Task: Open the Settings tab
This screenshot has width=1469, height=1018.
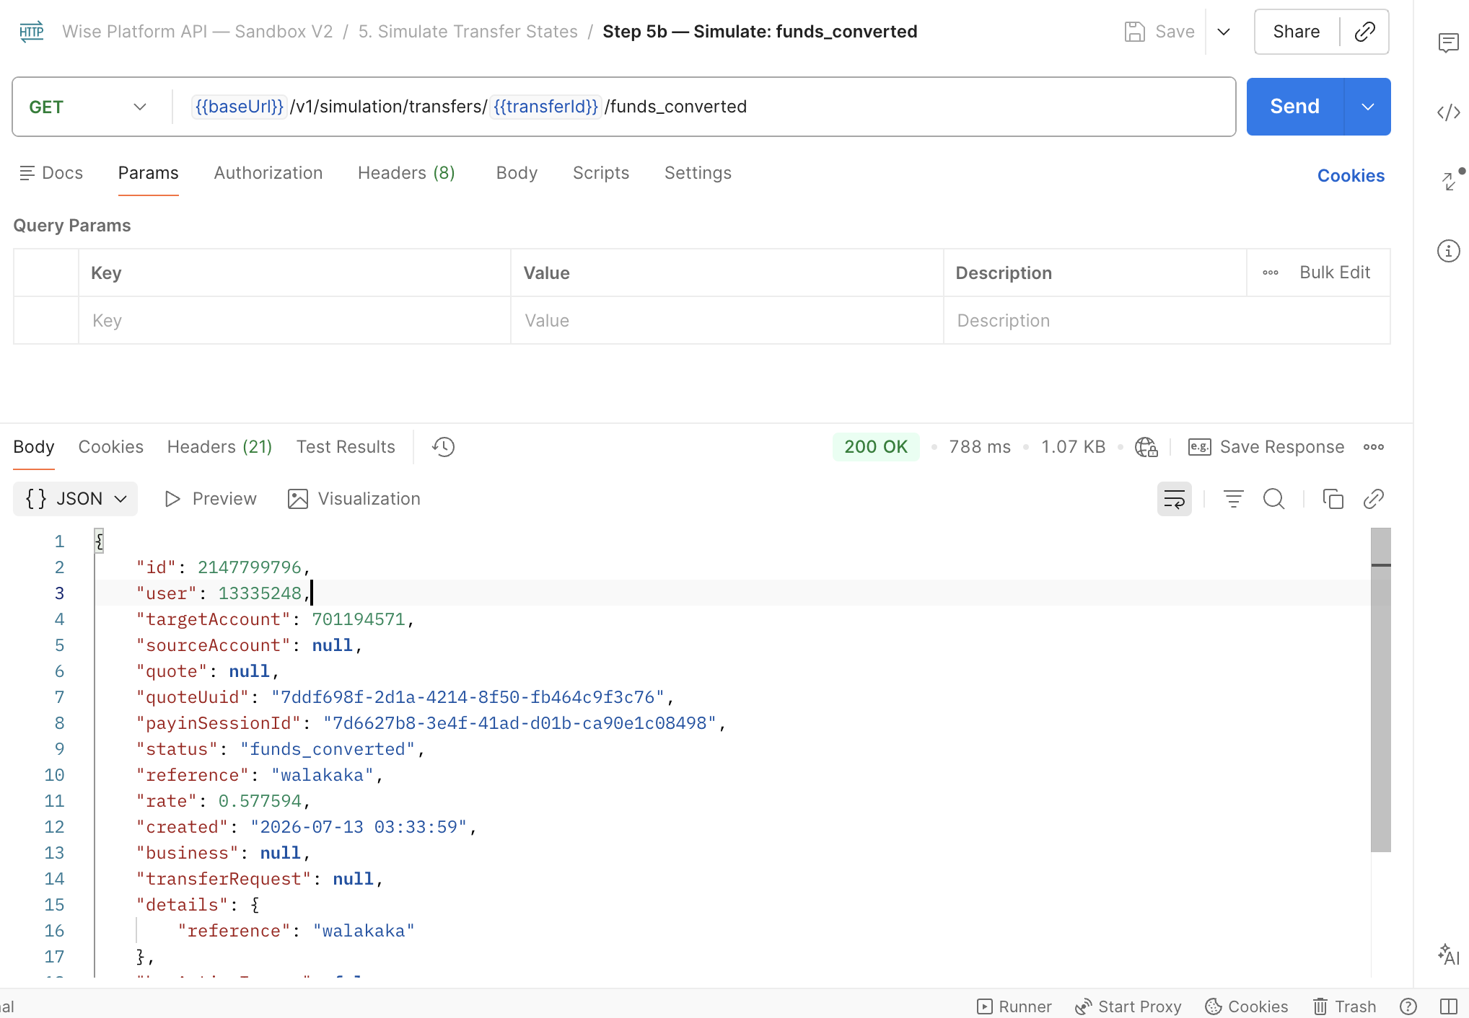Action: click(x=698, y=173)
